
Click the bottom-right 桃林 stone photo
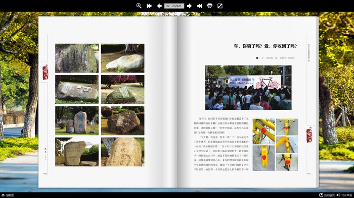pyautogui.click(x=122, y=152)
